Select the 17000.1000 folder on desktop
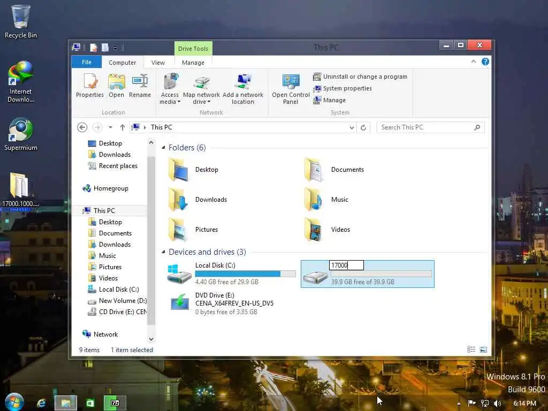 pos(20,191)
